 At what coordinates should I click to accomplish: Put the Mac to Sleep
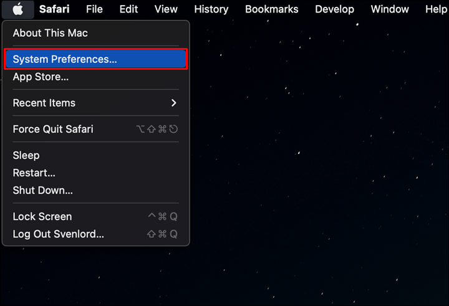(96, 155)
